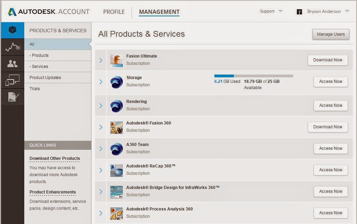
Task: Click the devices icon in the left sidebar
Action: click(12, 80)
